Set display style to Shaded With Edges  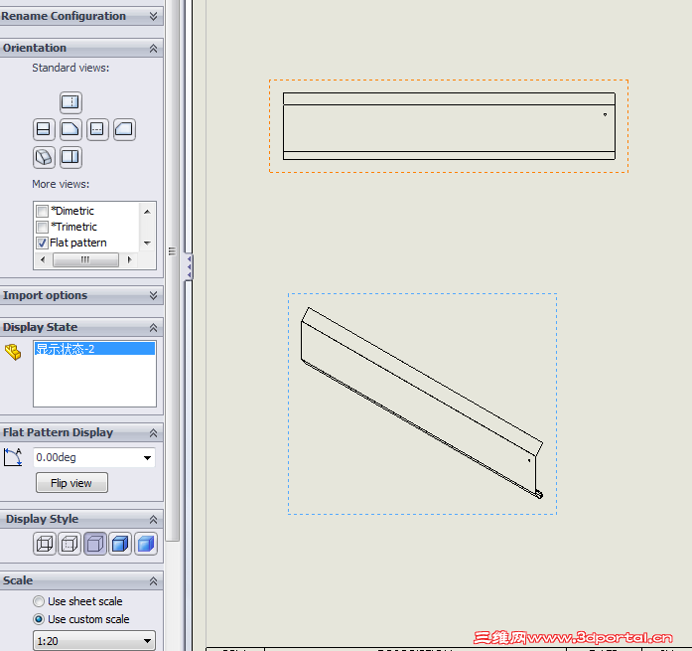(120, 544)
